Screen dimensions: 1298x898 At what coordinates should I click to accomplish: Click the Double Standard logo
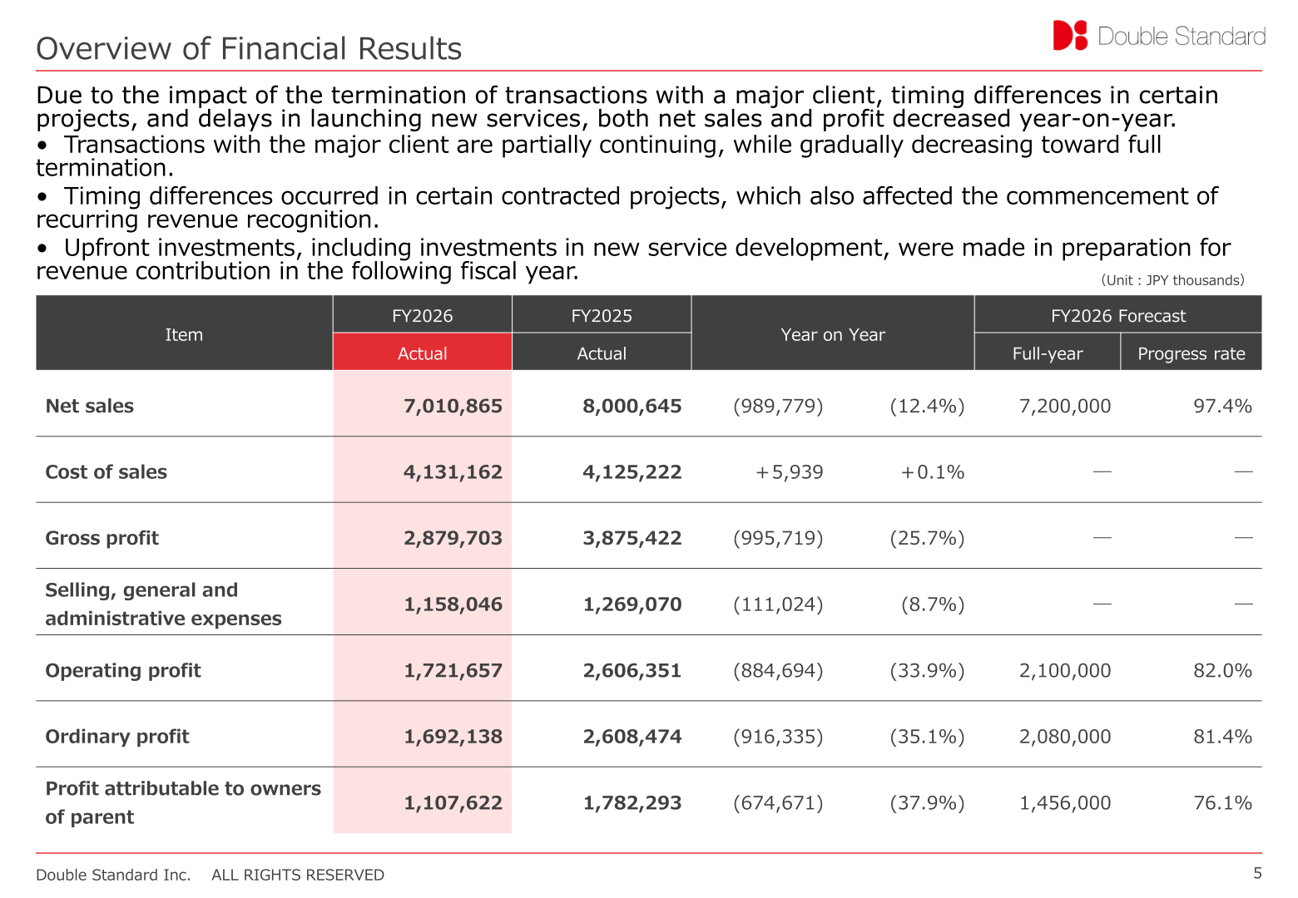tap(1159, 36)
